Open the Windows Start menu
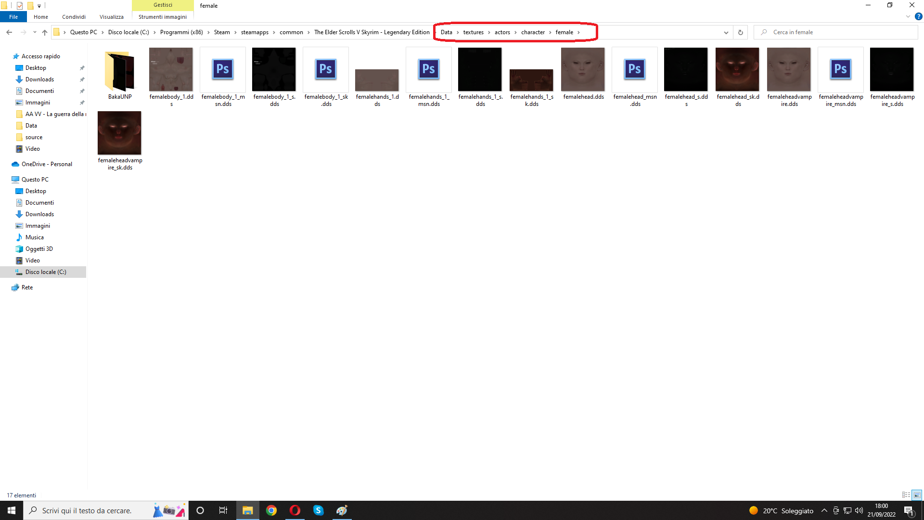 point(12,510)
